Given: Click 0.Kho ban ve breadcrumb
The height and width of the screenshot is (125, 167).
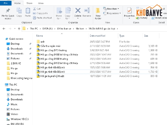Looking at the screenshot, I should click(x=64, y=29).
